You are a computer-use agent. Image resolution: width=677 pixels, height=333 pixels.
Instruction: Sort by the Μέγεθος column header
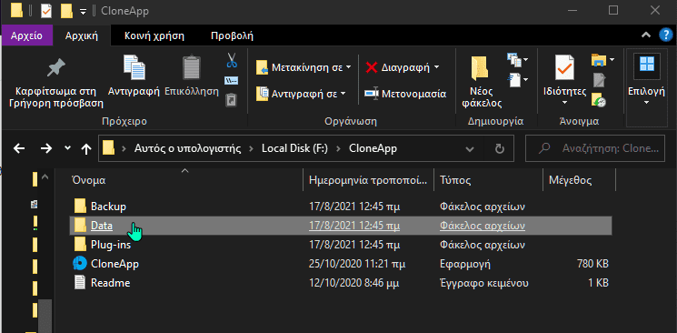pyautogui.click(x=579, y=180)
